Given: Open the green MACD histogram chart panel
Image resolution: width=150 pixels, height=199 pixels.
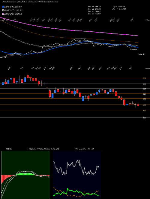Looking at the screenshot, I should pyautogui.click(x=25, y=175).
